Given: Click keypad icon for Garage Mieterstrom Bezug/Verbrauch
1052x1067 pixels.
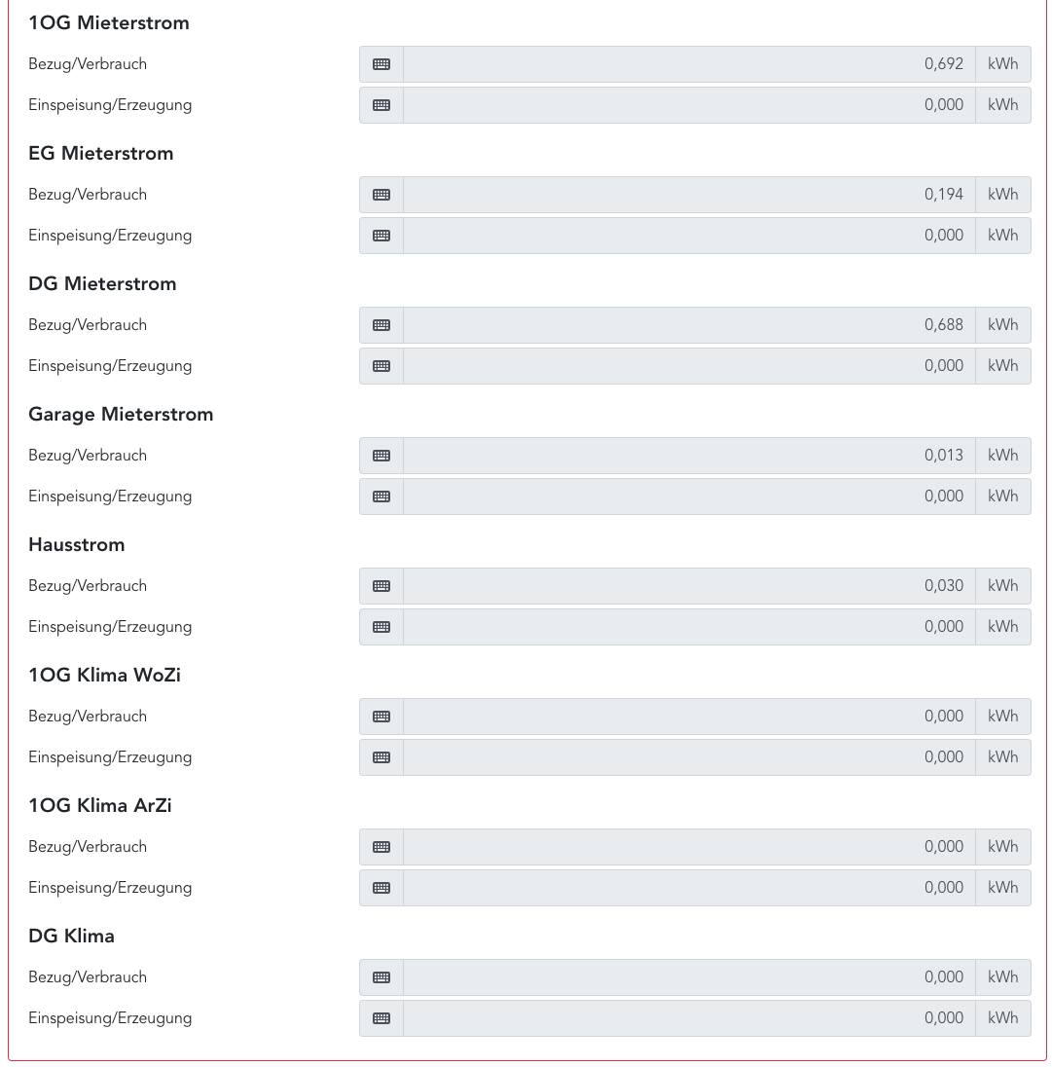Looking at the screenshot, I should [381, 456].
